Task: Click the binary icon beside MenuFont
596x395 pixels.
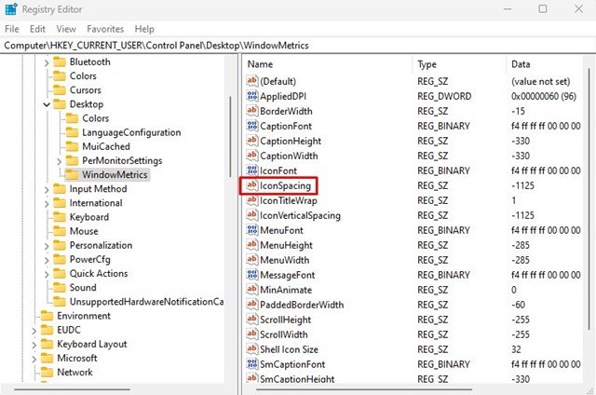Action: pos(252,229)
